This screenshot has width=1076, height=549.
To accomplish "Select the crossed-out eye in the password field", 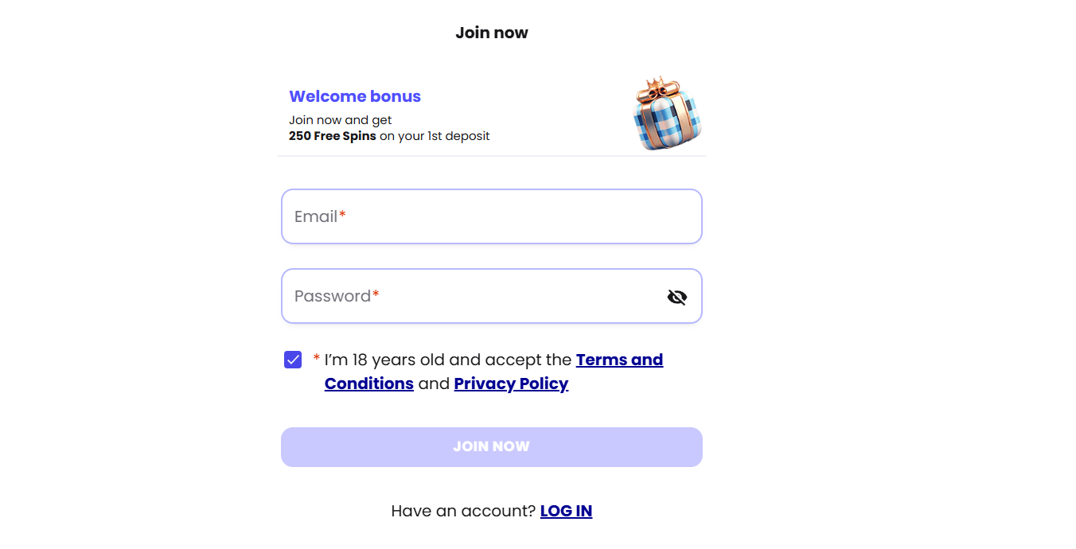I will (x=677, y=296).
